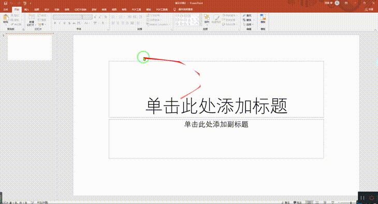Apply numbered list formatting
The image size is (378, 204).
[x=121, y=17]
